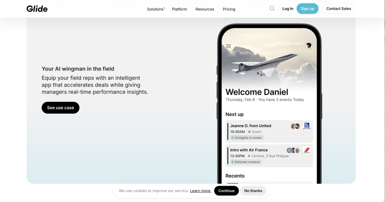The image size is (385, 202).
Task: Click the See use case button
Action: click(x=61, y=108)
